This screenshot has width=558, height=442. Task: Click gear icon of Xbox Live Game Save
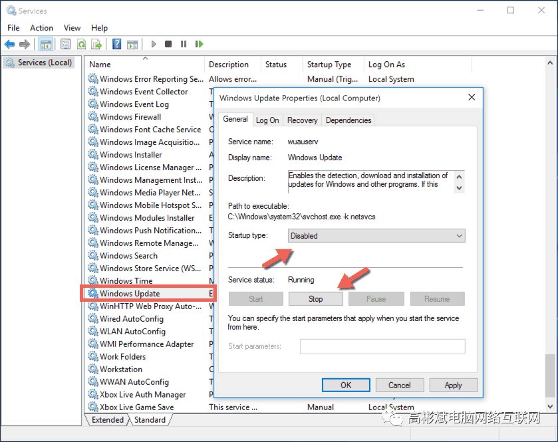point(93,407)
